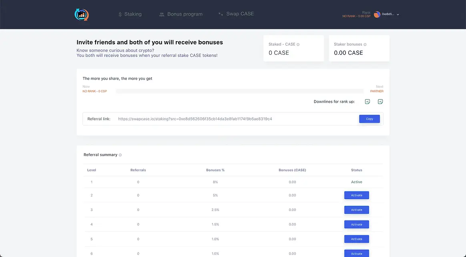Click the dollar icon beside Staking

coord(120,14)
